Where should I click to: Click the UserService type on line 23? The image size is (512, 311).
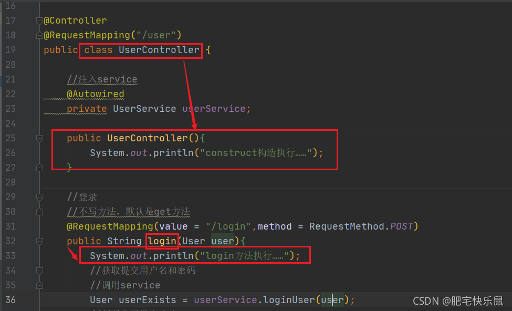pyautogui.click(x=144, y=109)
